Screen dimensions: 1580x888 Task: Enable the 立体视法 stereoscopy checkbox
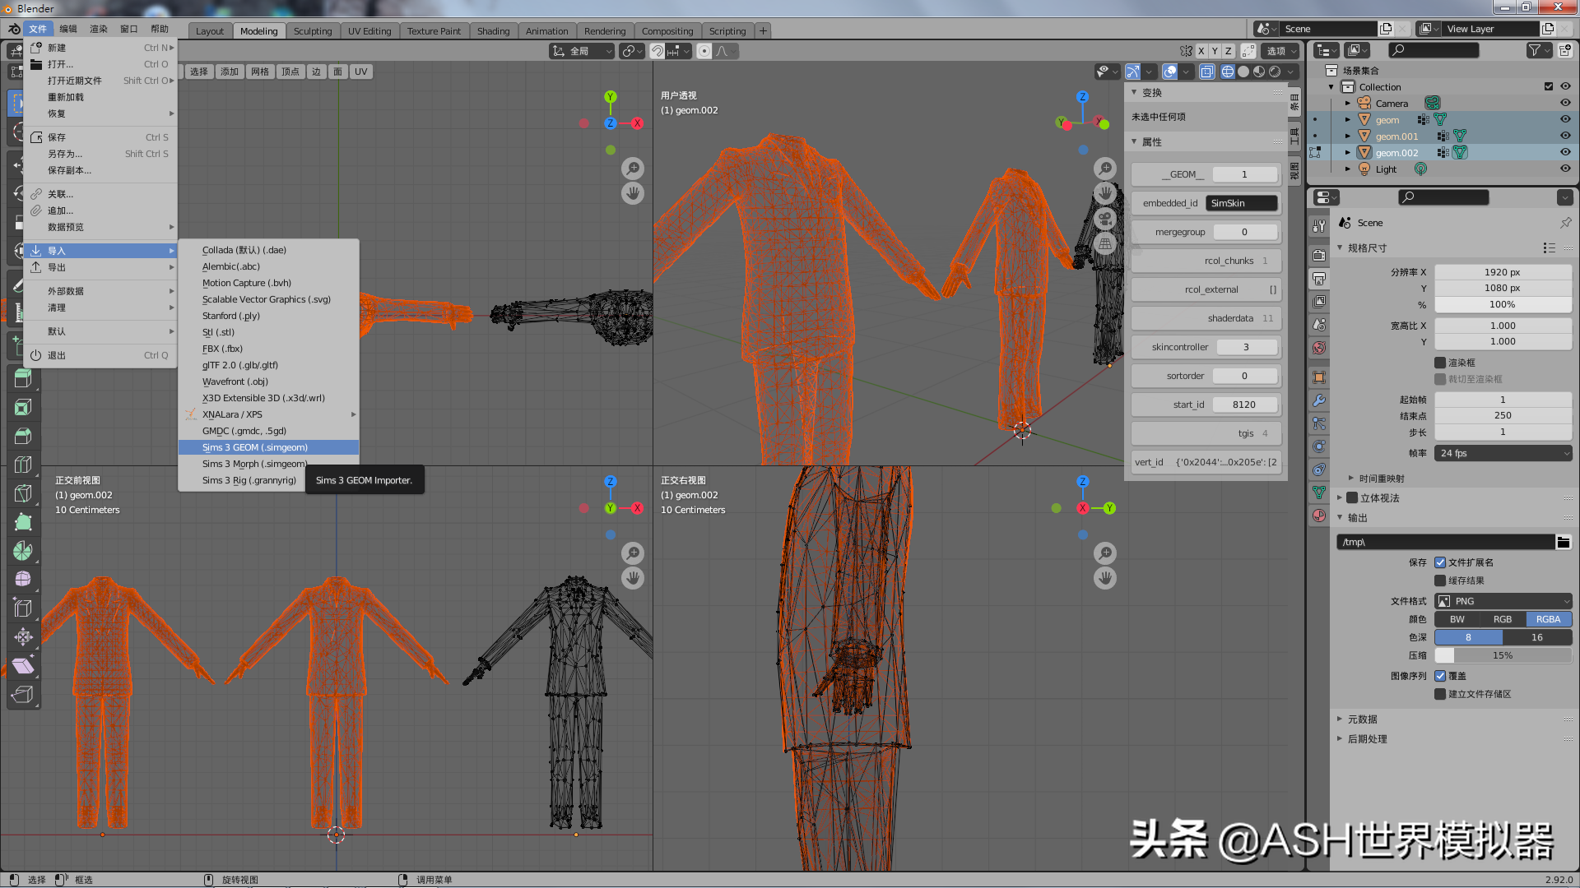click(1352, 497)
